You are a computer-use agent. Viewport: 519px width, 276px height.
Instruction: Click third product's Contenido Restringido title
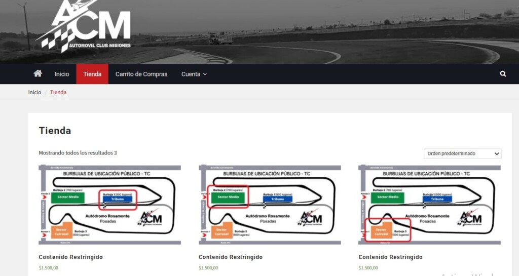390,257
